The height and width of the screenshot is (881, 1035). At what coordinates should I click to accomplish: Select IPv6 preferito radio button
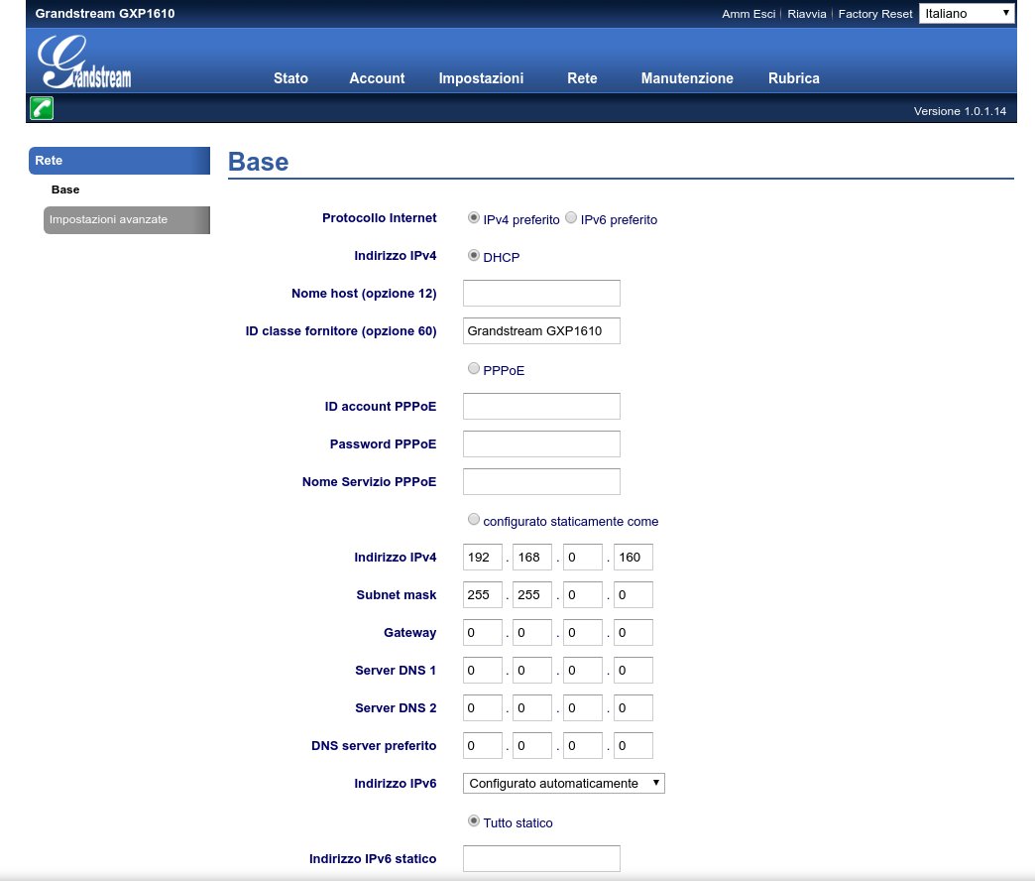pyautogui.click(x=571, y=218)
